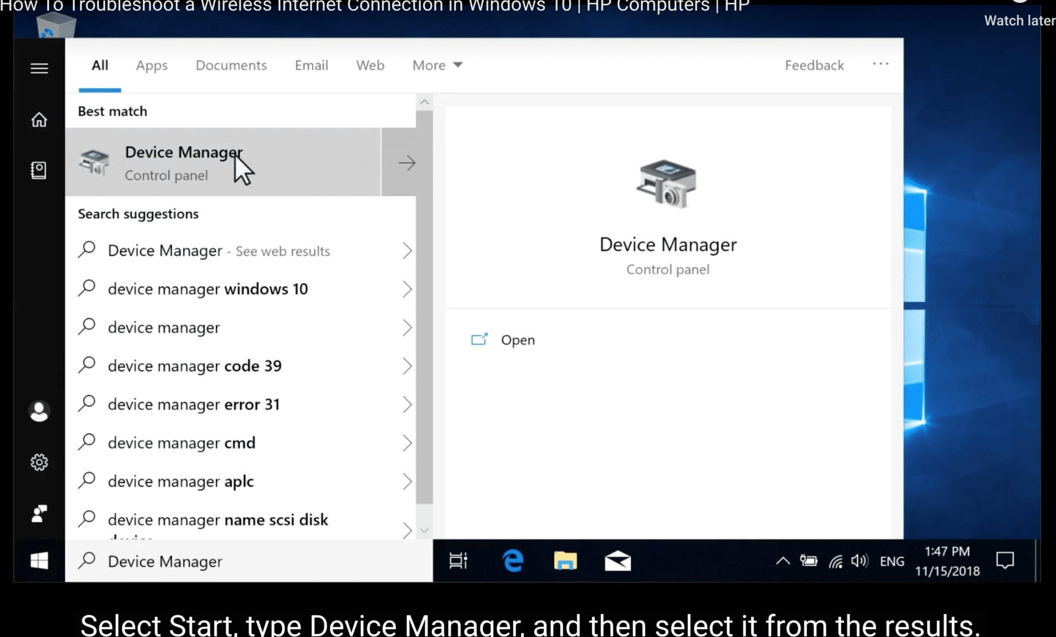Open File Explorer from the taskbar

565,561
